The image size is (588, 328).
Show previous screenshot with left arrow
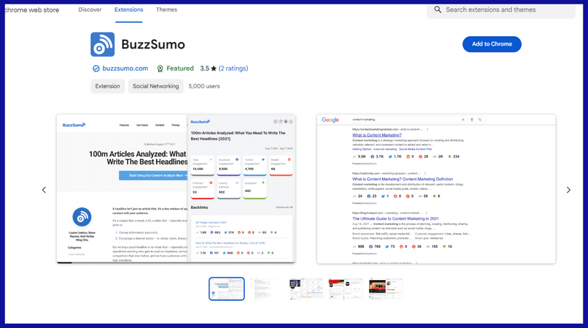[43, 190]
